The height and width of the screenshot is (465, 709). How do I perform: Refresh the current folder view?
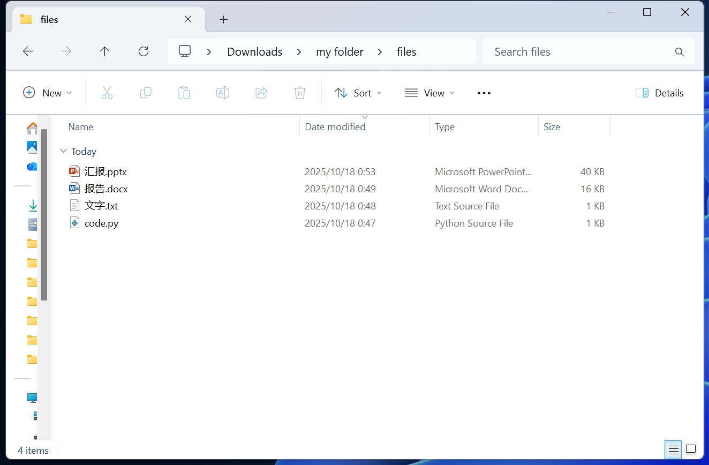click(144, 51)
